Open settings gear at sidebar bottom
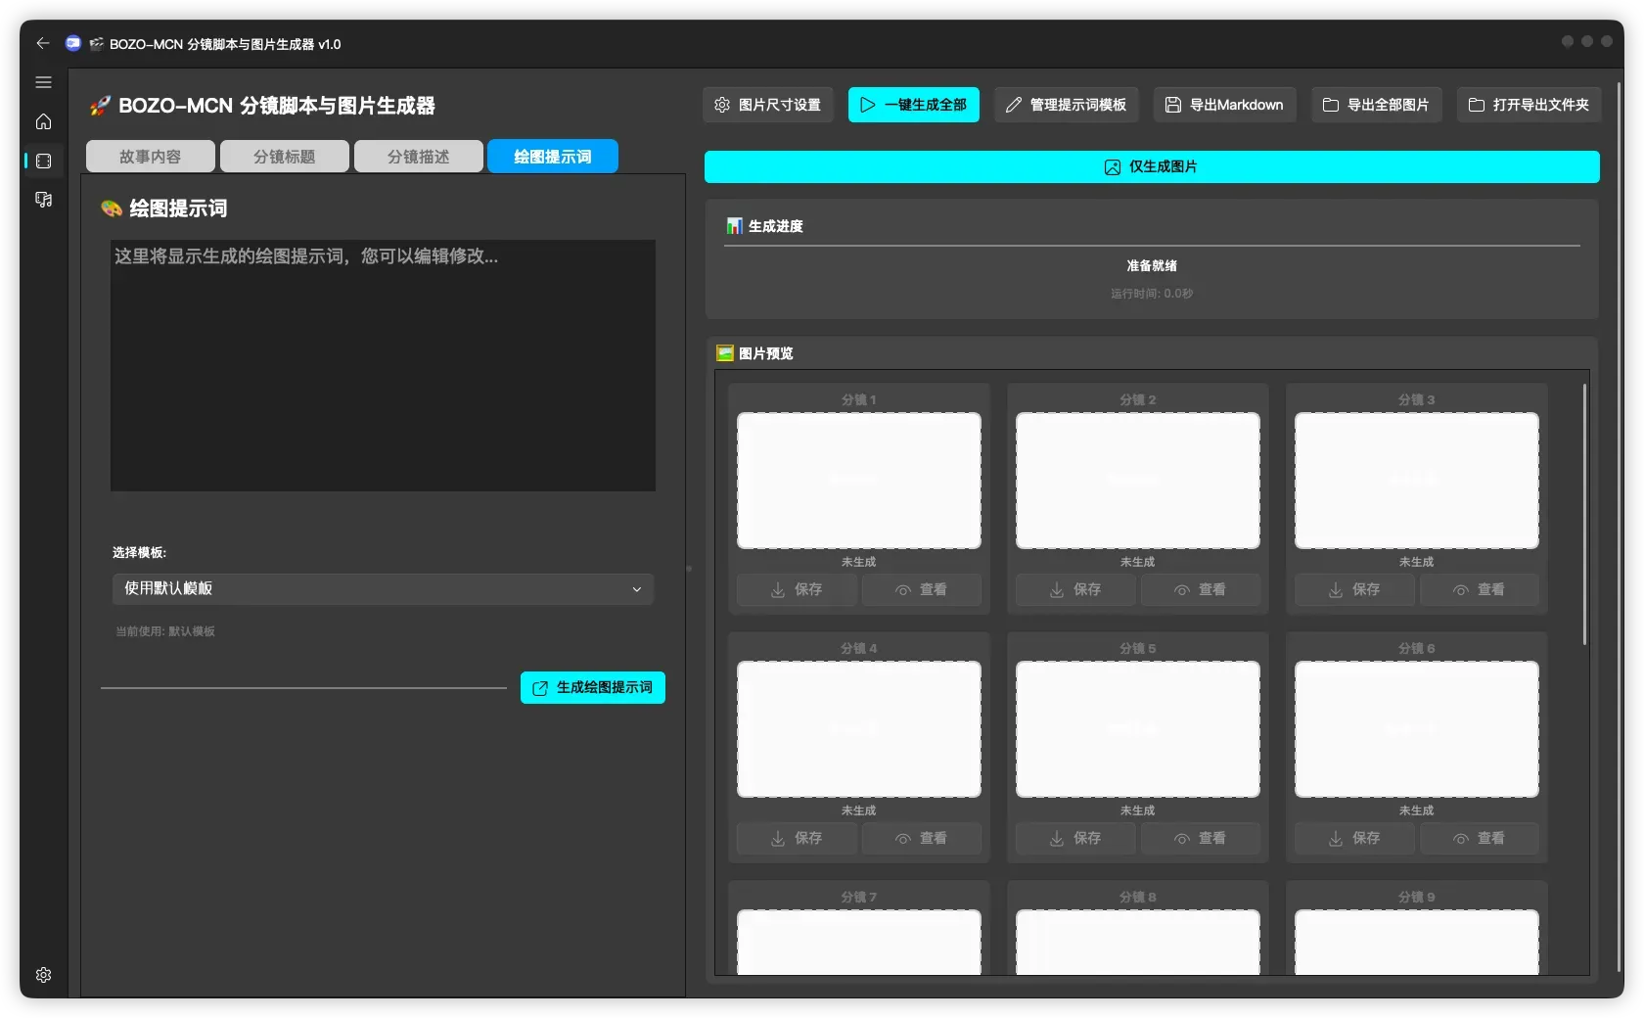Viewport: 1644px width, 1018px height. coord(43,975)
